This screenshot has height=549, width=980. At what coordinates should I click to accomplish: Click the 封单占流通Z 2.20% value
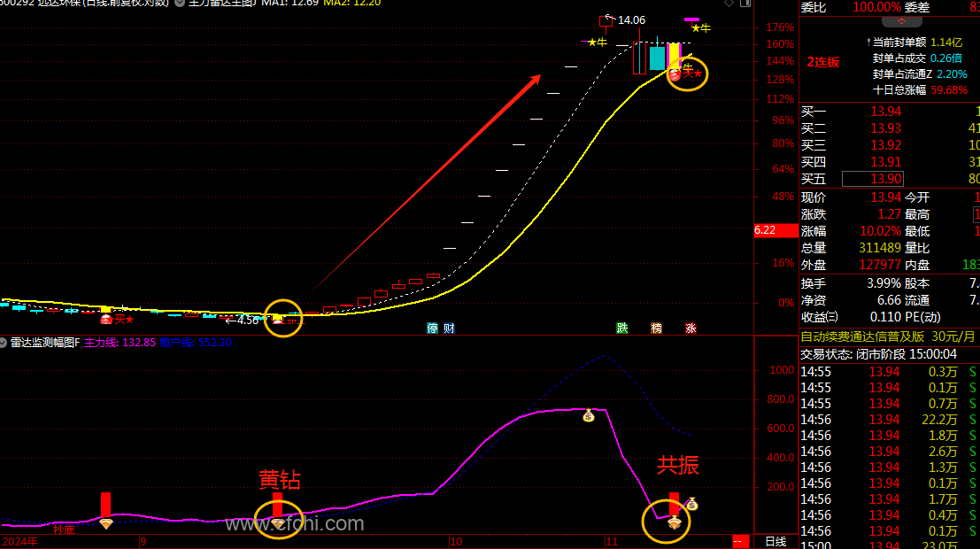952,73
